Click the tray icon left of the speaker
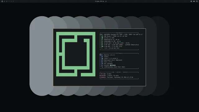The image size is (199, 112). point(191,1)
